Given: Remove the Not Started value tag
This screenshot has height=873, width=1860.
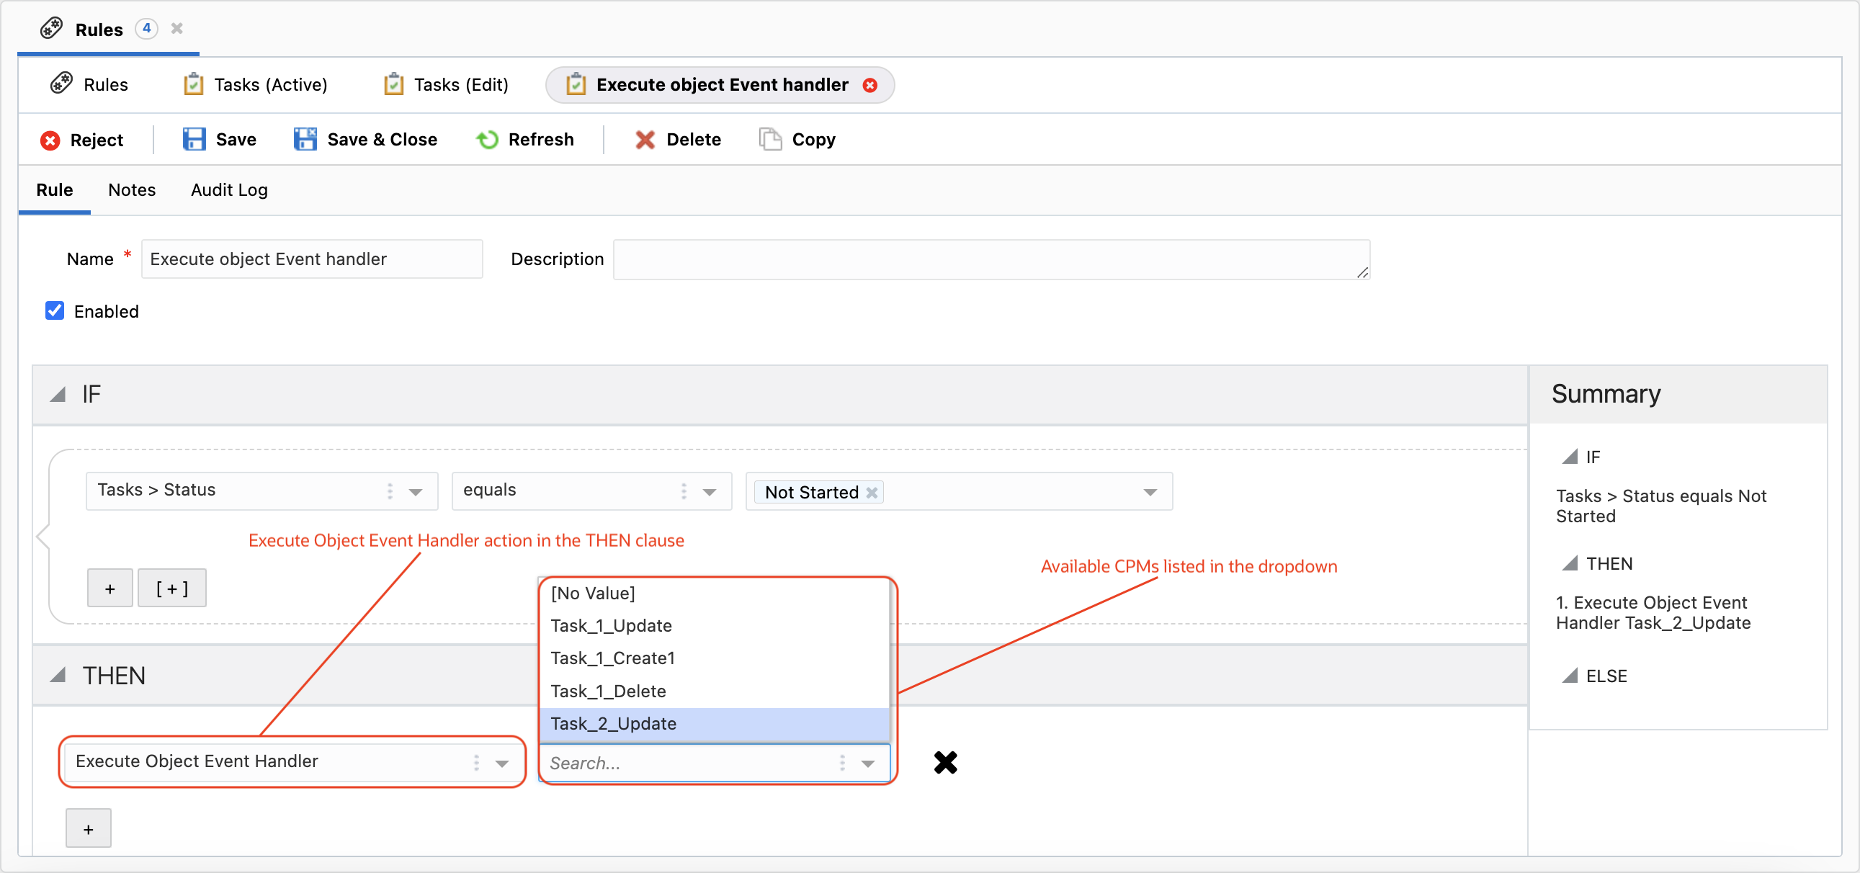Looking at the screenshot, I should [x=872, y=493].
